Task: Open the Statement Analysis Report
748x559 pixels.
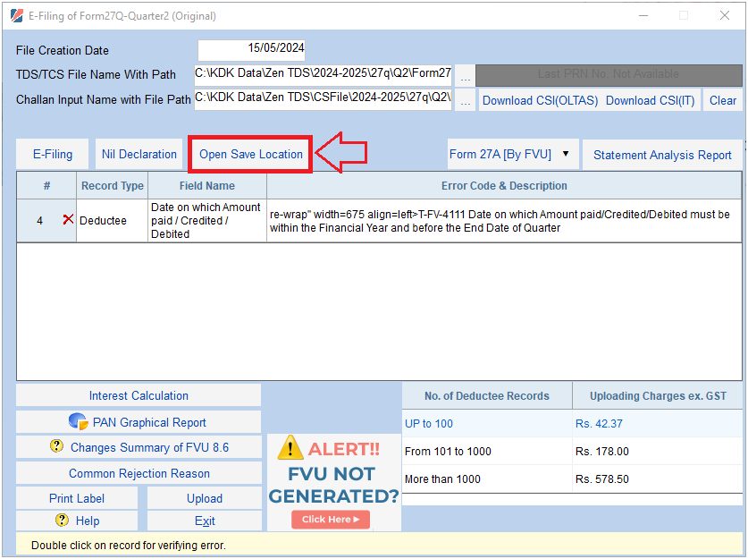Action: (662, 155)
